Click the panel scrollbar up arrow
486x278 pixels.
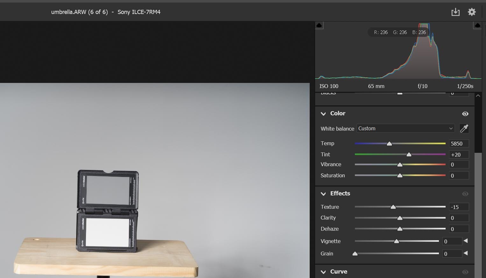478,96
